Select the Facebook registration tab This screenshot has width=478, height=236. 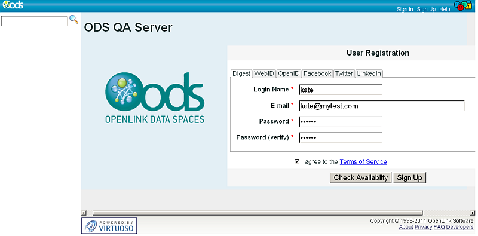click(317, 73)
